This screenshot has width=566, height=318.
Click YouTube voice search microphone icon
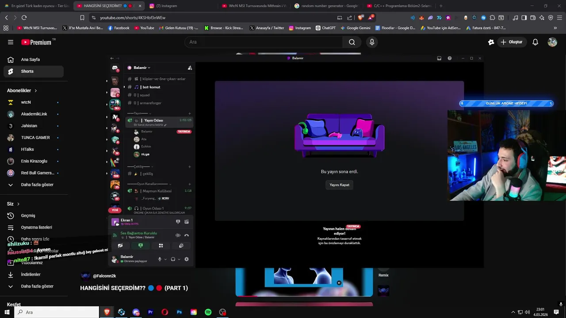click(372, 42)
